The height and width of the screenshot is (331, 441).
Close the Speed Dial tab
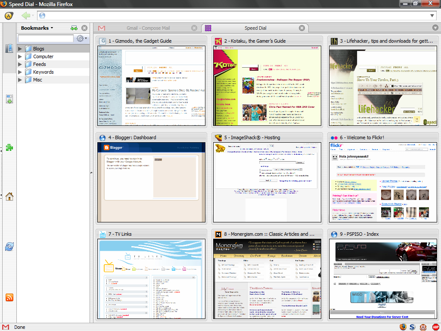[302, 28]
